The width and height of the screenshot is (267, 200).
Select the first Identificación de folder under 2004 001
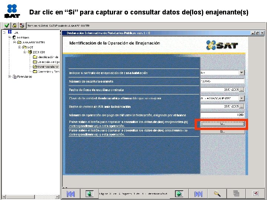(x=46, y=57)
